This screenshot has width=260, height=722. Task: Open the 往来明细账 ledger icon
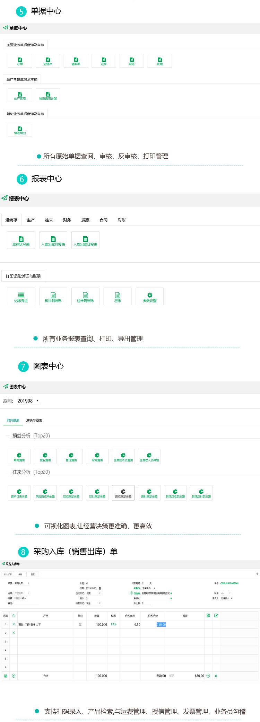coord(85,297)
